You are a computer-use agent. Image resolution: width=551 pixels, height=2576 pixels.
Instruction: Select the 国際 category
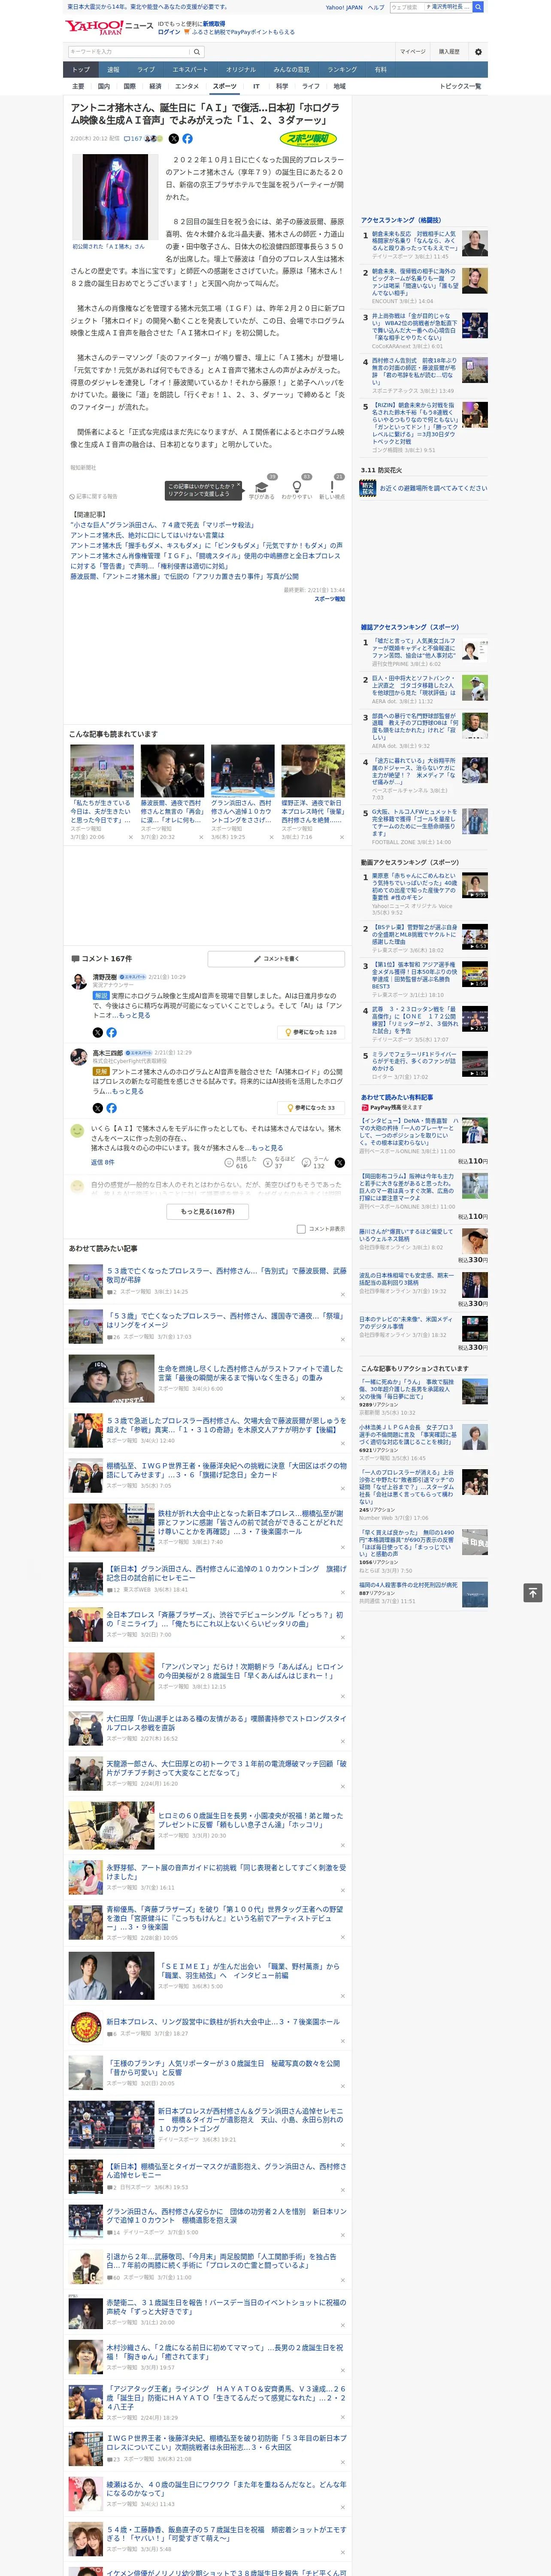pyautogui.click(x=129, y=86)
